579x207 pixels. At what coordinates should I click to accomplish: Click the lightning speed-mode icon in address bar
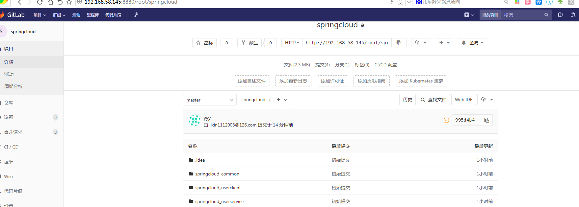tap(392, 2)
